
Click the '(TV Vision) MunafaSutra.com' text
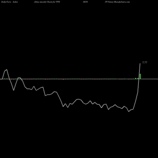coord(117,2)
